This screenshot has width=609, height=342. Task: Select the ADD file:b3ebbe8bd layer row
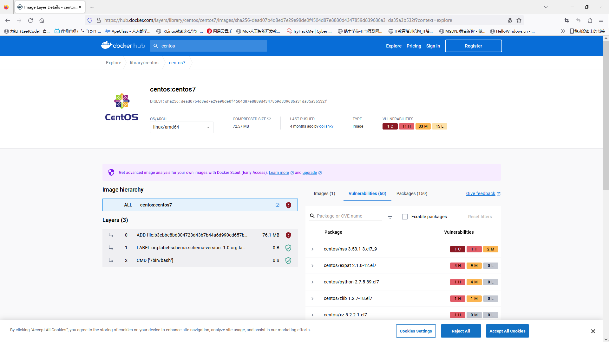200,235
